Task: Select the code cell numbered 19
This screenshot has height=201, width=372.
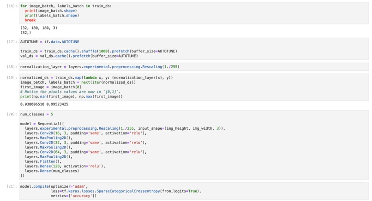Action: tap(194, 87)
